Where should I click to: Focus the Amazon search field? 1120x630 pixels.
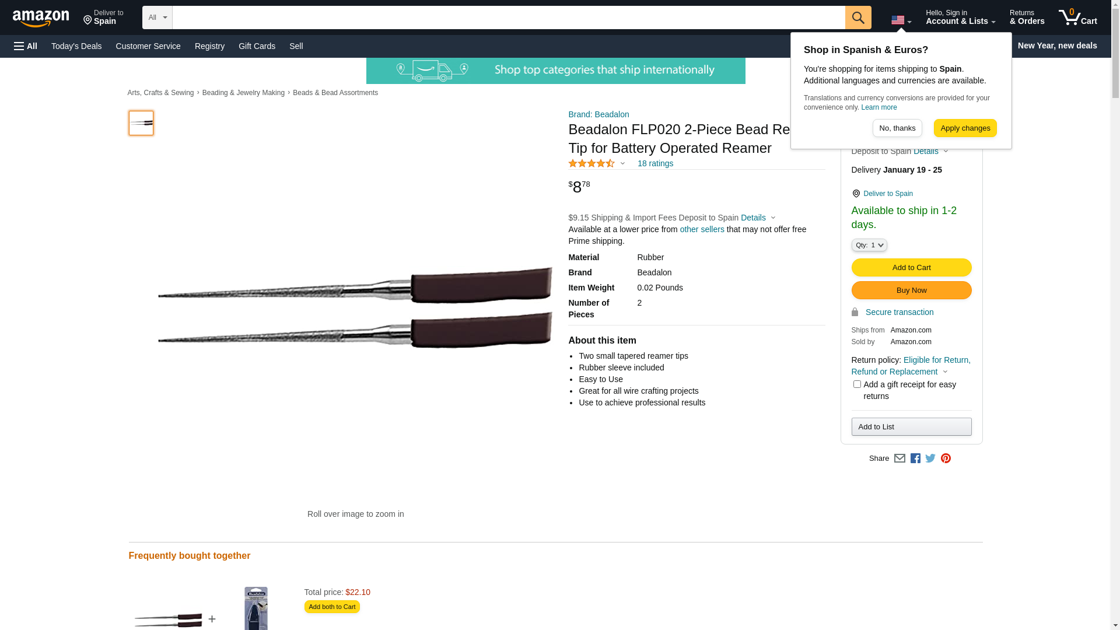[x=509, y=17]
